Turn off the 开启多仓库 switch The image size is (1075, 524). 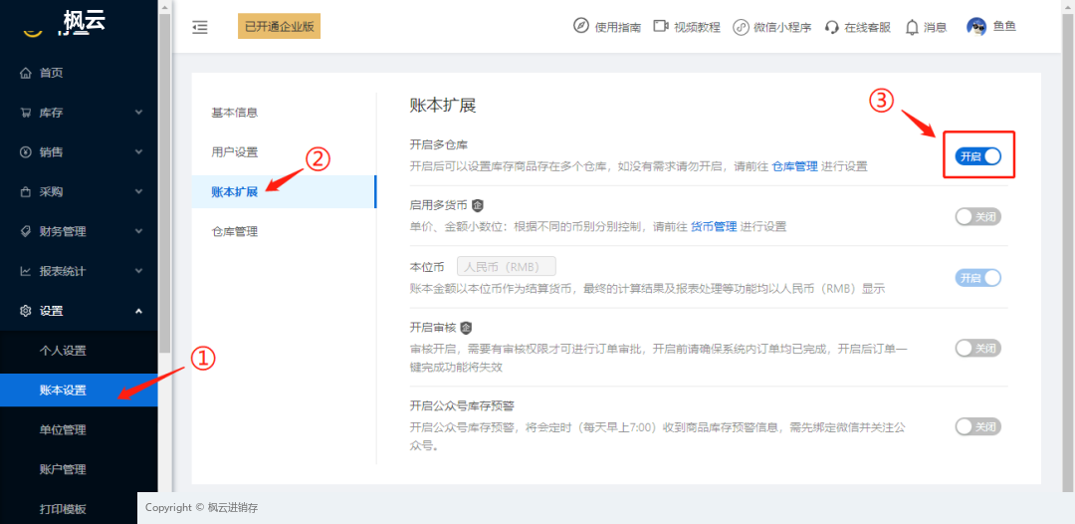coord(978,156)
